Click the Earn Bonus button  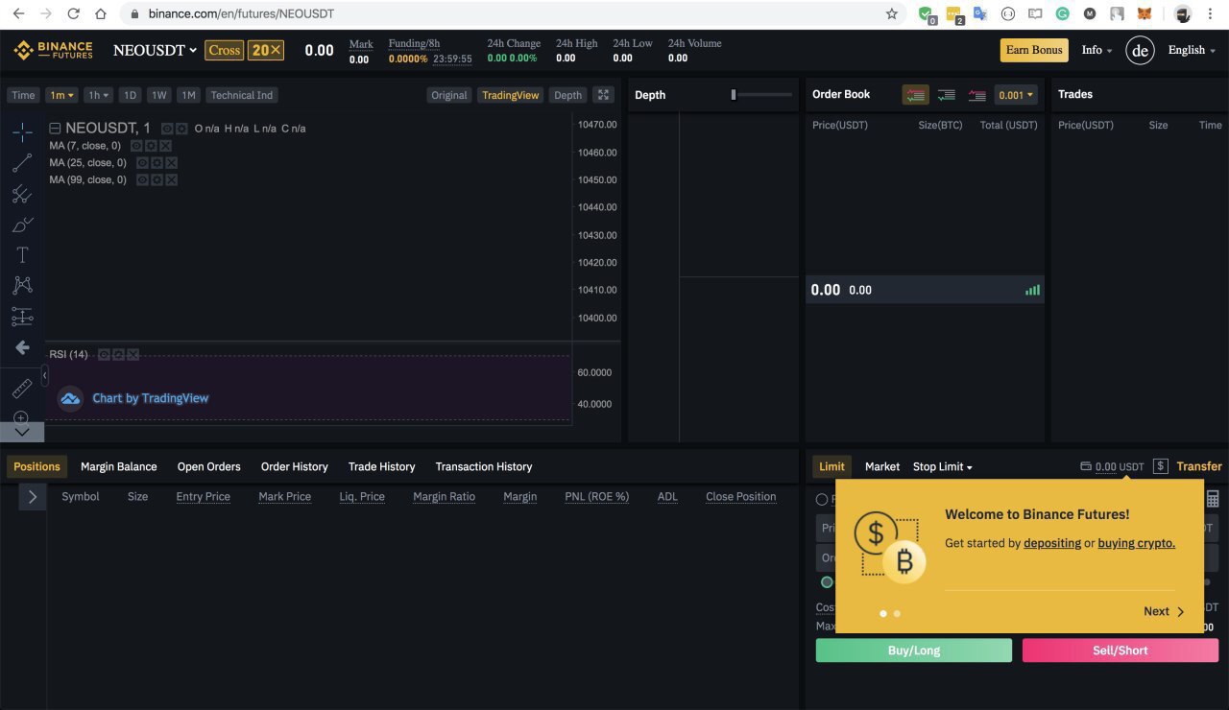[1034, 50]
